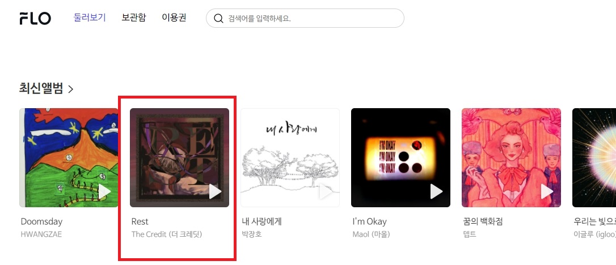Play the I'm Okay album

(436, 192)
